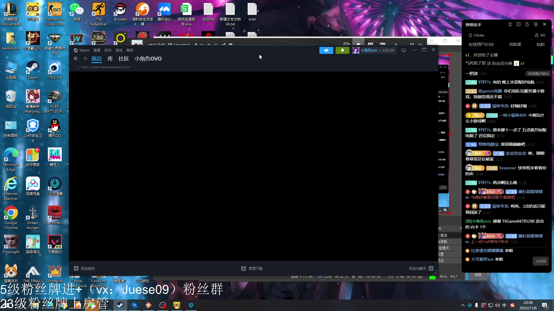
Task: Collapse the danmu helper with the double-arrow icon
Action: coord(510,24)
